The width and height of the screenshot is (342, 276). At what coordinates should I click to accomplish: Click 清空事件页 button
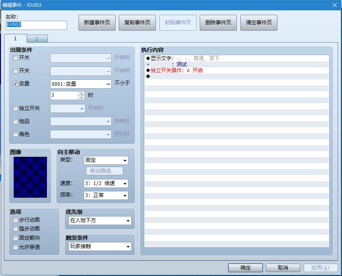[259, 23]
